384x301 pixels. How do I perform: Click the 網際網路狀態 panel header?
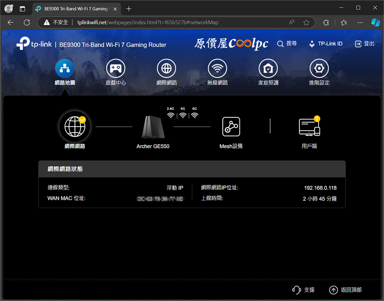(x=192, y=169)
